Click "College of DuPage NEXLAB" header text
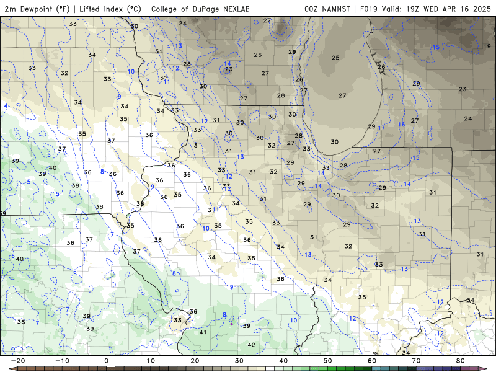 pyautogui.click(x=200, y=9)
